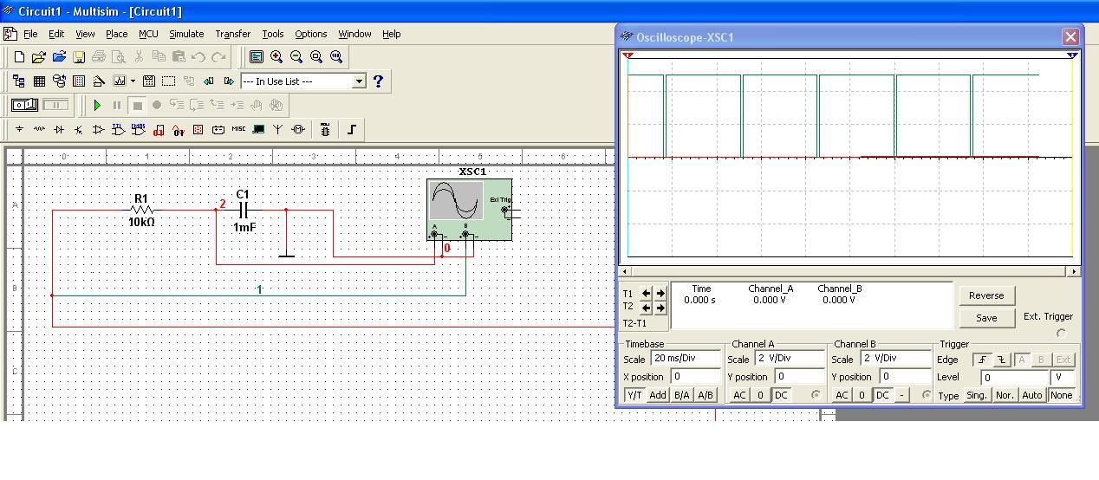Toggle the simulation power switch
Screen dimensions: 1099x480
(25, 106)
